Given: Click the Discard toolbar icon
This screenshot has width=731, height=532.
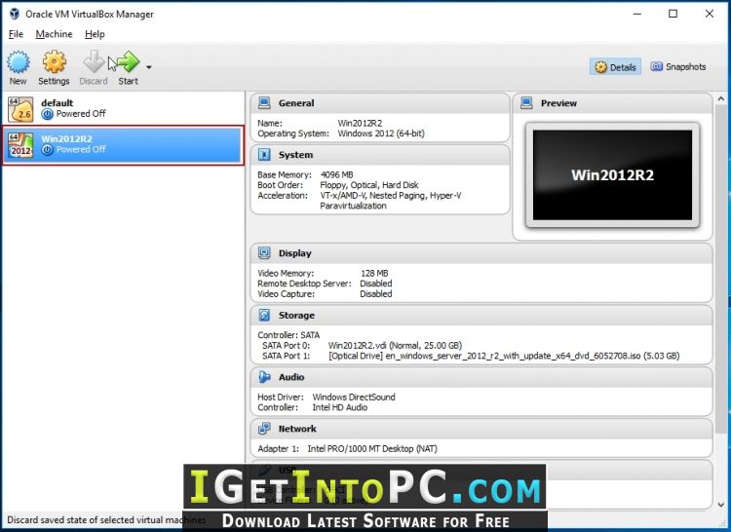Looking at the screenshot, I should 94,61.
